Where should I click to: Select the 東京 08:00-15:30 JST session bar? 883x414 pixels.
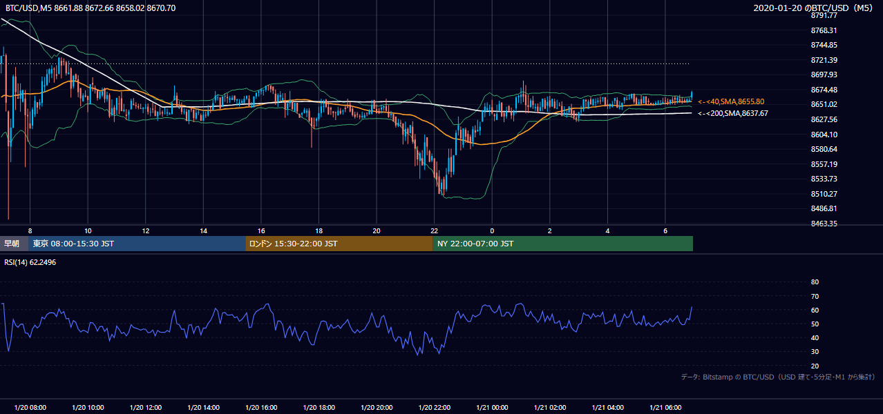pos(137,244)
